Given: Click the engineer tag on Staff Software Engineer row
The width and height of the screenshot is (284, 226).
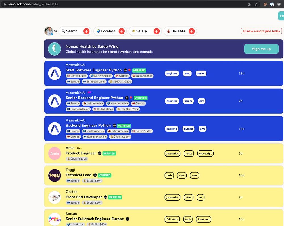Looking at the screenshot, I should pos(172,73).
